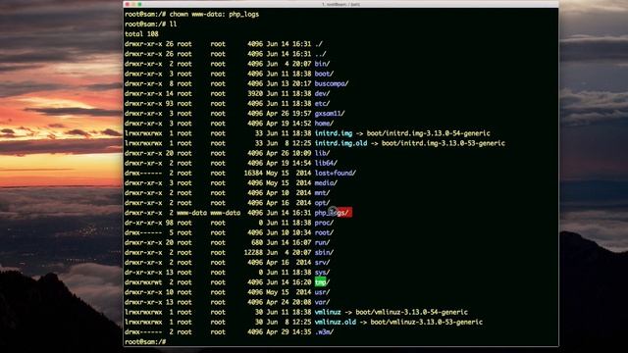Click the 'll' command line
This screenshot has height=353, width=628.
(150, 24)
